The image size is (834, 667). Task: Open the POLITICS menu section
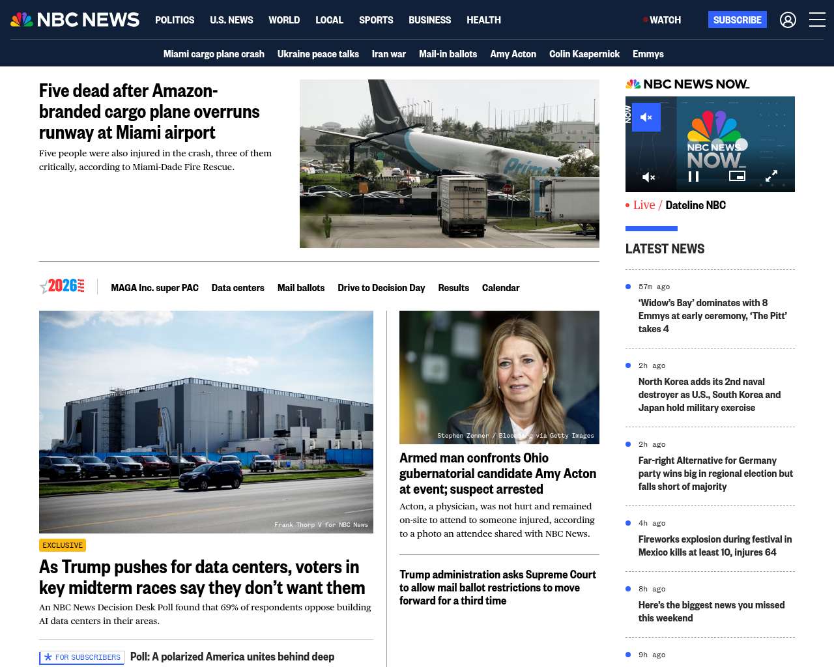[175, 20]
